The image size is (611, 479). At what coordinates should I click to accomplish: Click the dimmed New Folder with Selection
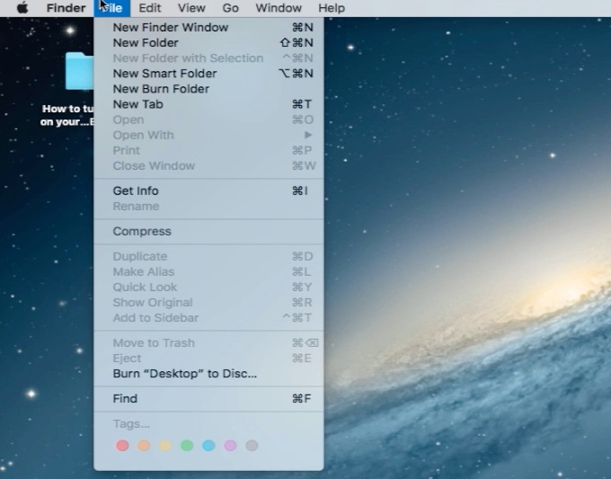(x=208, y=58)
